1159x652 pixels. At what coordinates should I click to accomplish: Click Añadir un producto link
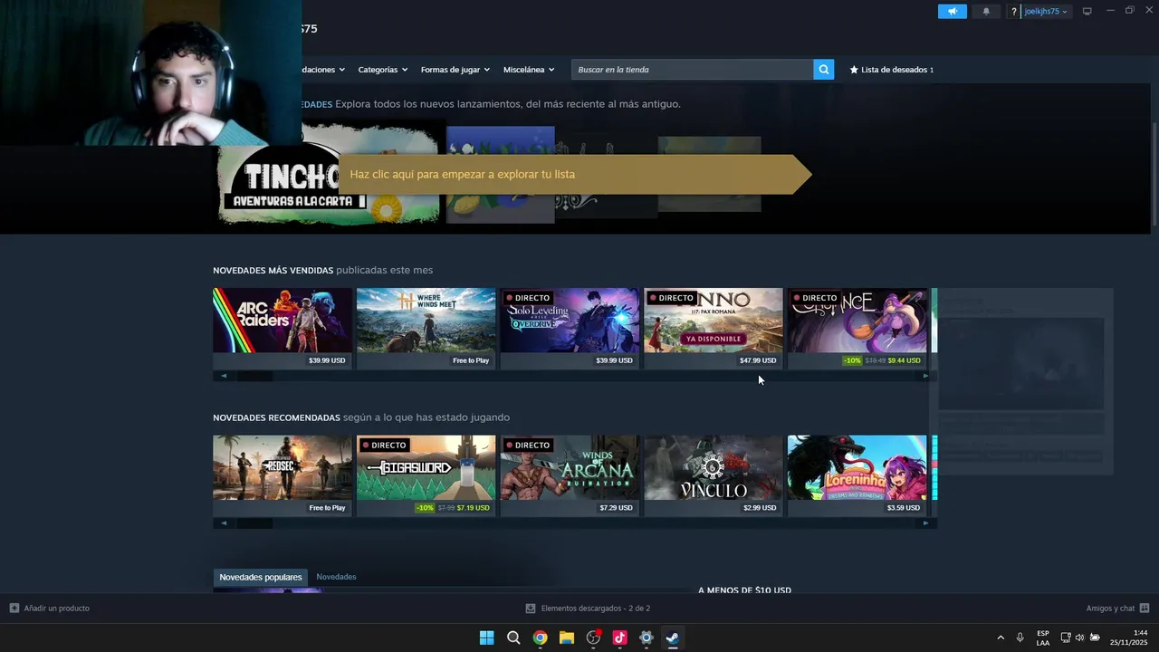56,609
